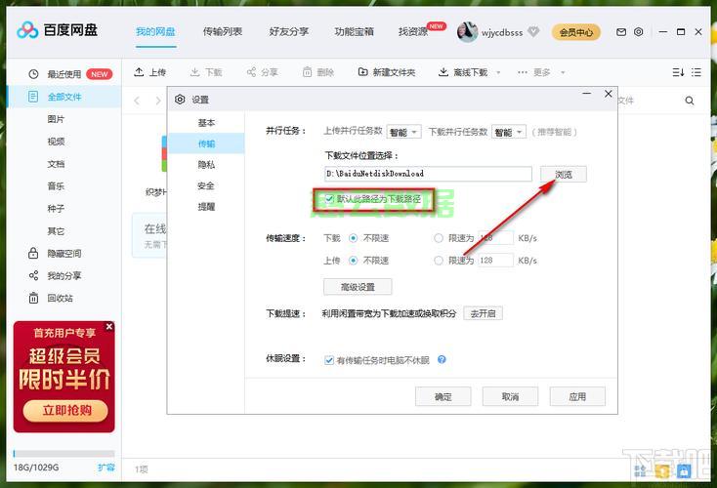Select 隐私 settings category

point(206,165)
